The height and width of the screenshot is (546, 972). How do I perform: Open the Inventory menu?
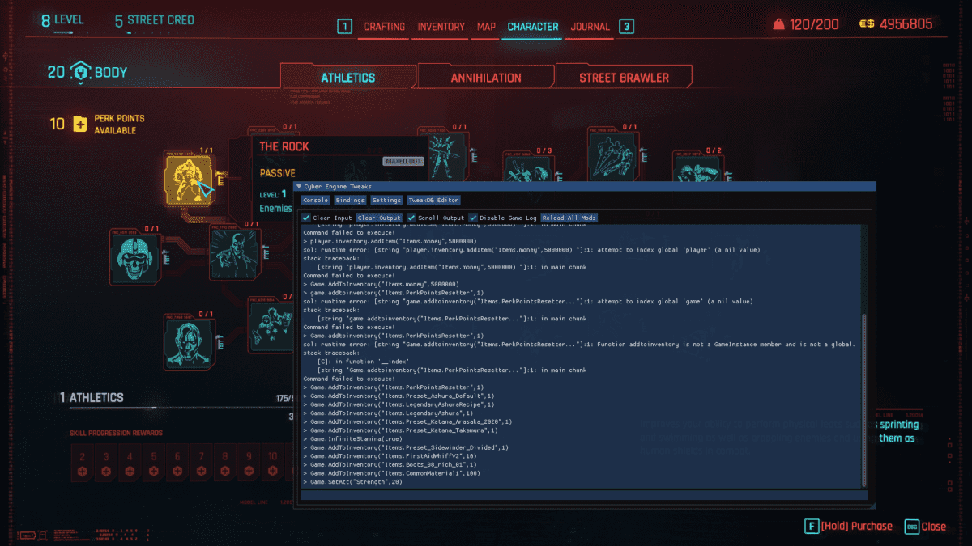pyautogui.click(x=441, y=27)
